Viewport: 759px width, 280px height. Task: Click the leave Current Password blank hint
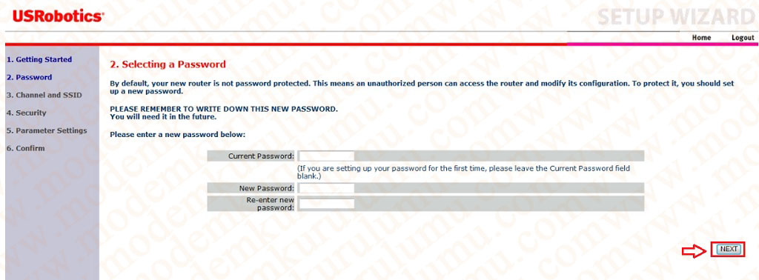coord(464,172)
